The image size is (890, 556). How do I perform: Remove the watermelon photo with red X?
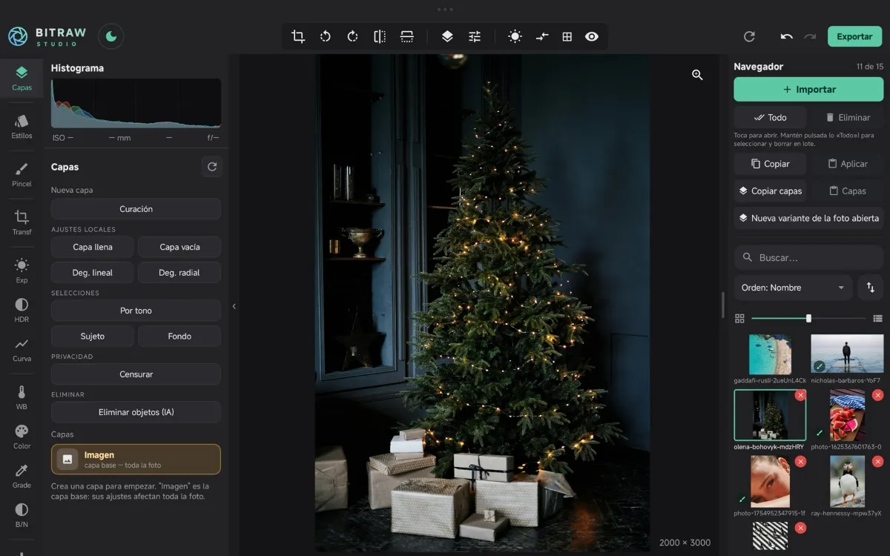point(877,395)
